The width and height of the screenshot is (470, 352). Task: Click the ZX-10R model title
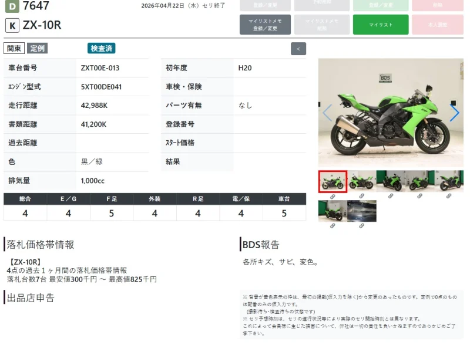[x=42, y=25]
